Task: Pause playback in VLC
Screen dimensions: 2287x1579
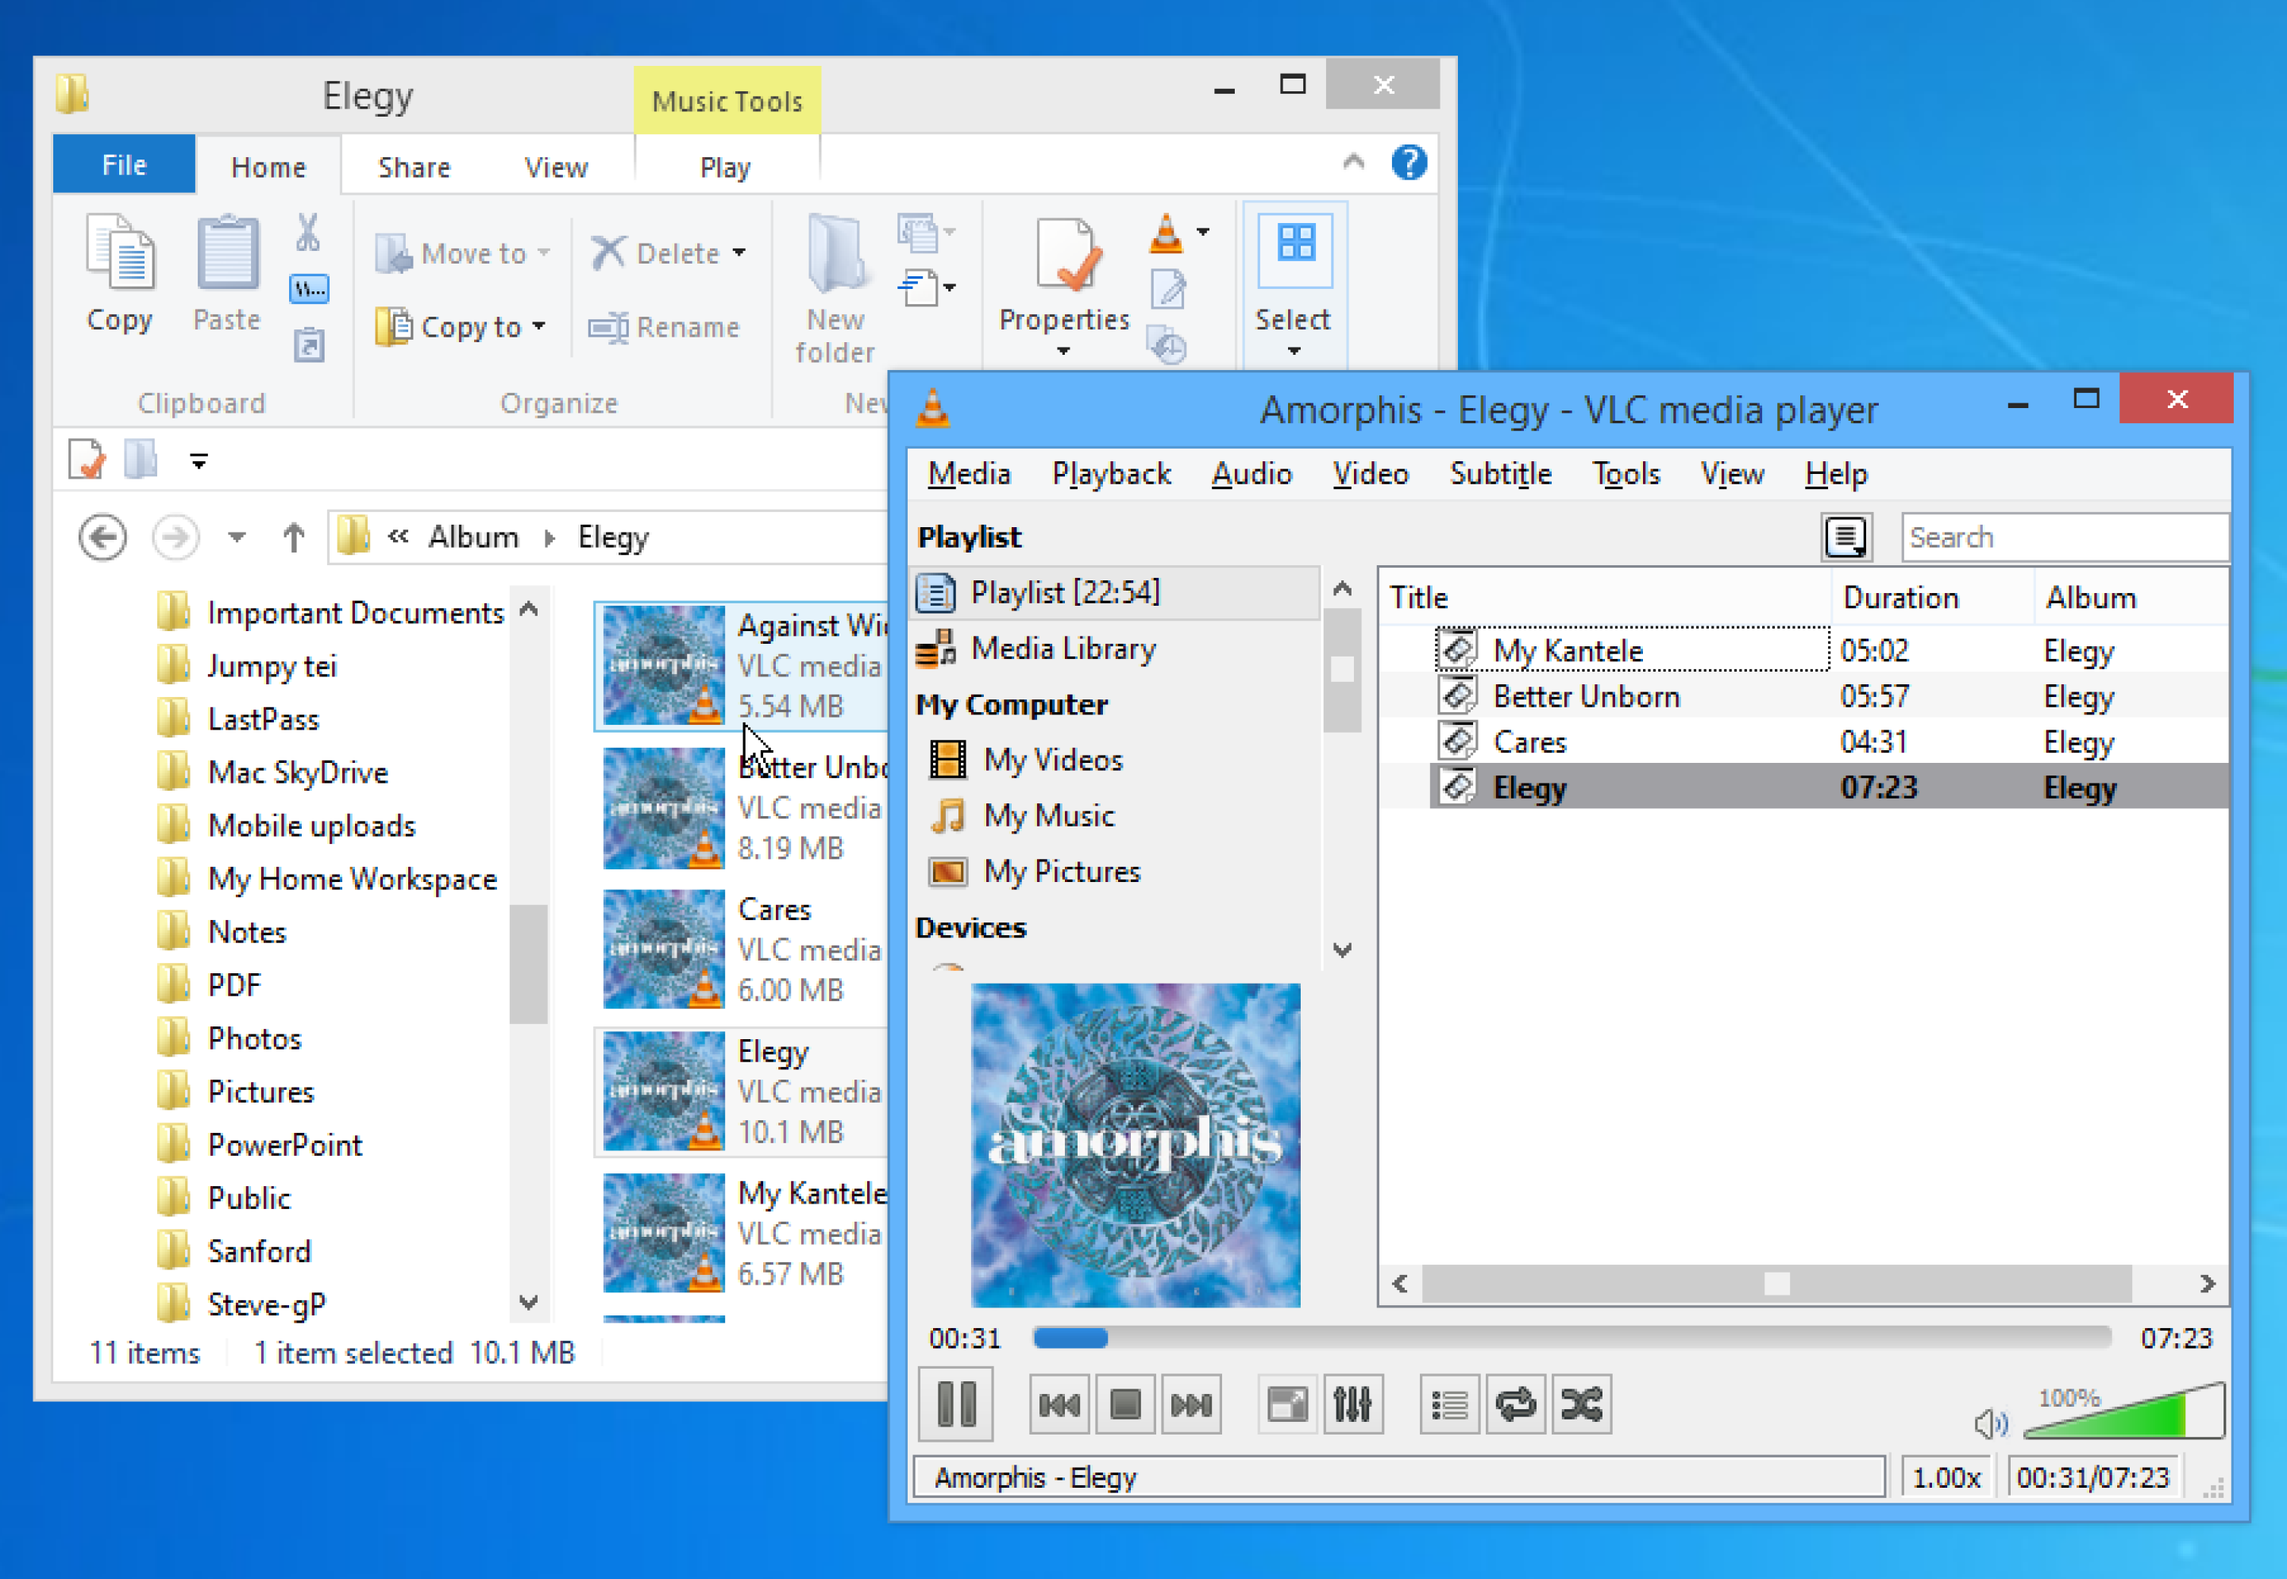Action: point(955,1403)
